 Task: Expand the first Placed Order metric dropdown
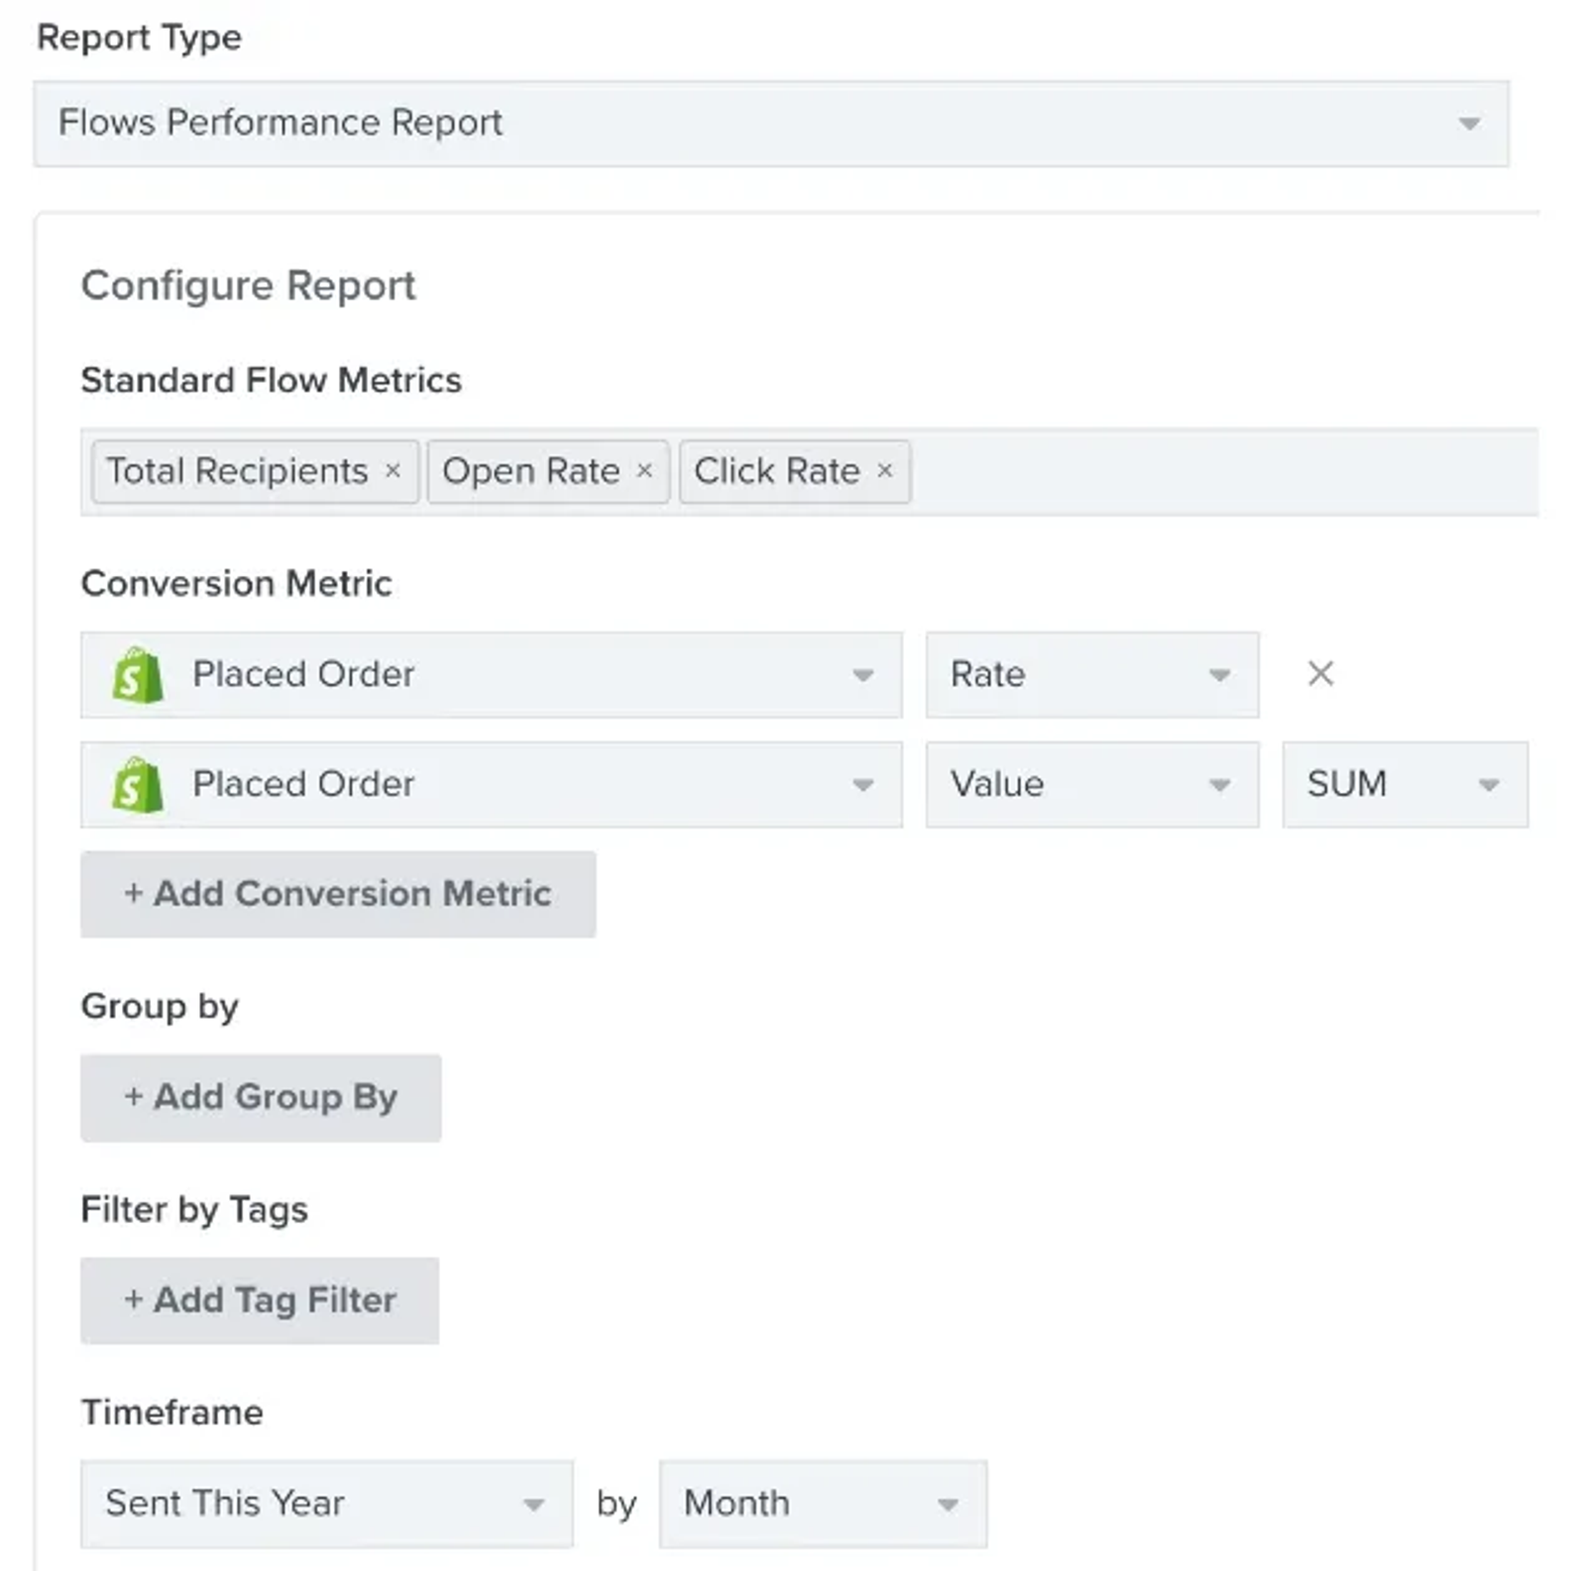pos(492,675)
